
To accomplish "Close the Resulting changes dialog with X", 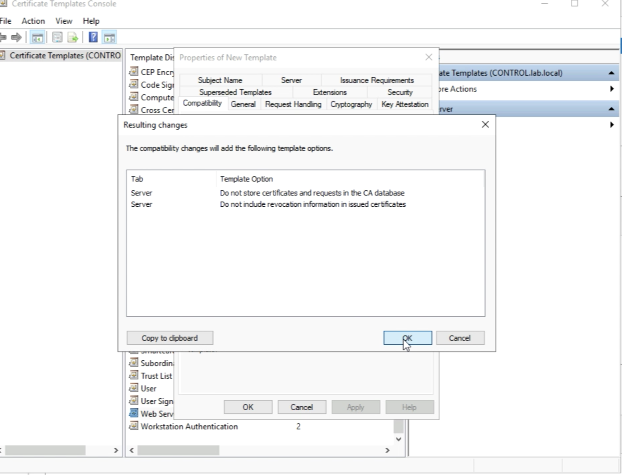I will (x=485, y=125).
